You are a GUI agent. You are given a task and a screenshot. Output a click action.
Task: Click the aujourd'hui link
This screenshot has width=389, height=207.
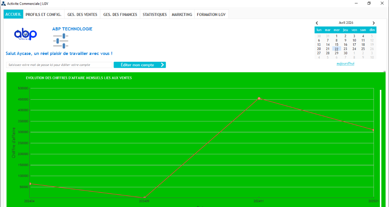tap(345, 64)
